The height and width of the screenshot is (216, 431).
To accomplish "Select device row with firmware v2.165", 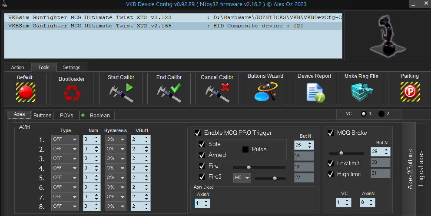I will point(173,26).
